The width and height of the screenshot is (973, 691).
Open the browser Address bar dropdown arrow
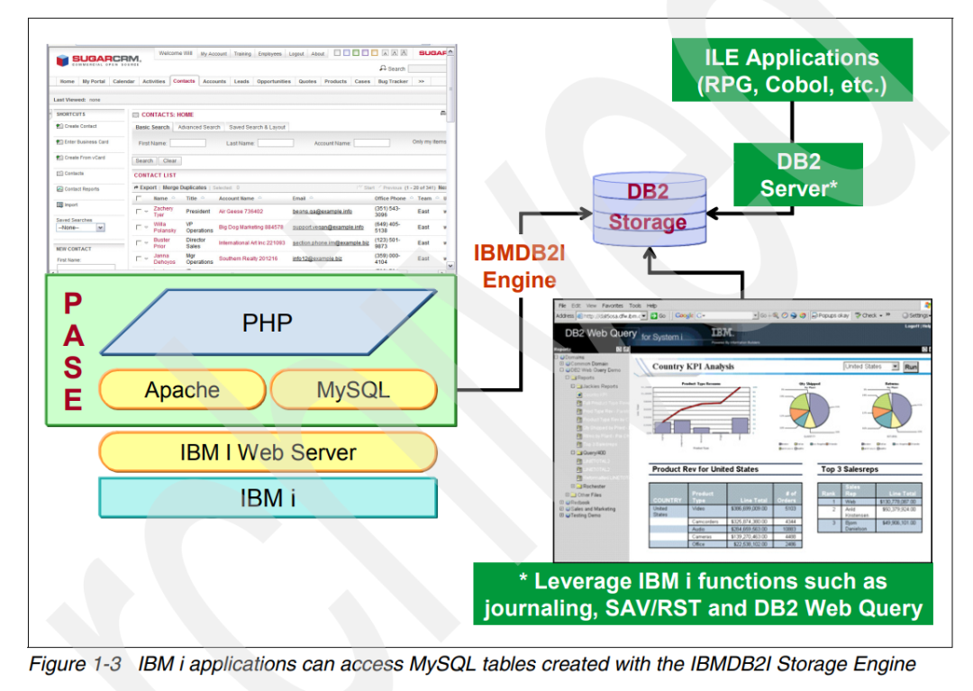[644, 315]
